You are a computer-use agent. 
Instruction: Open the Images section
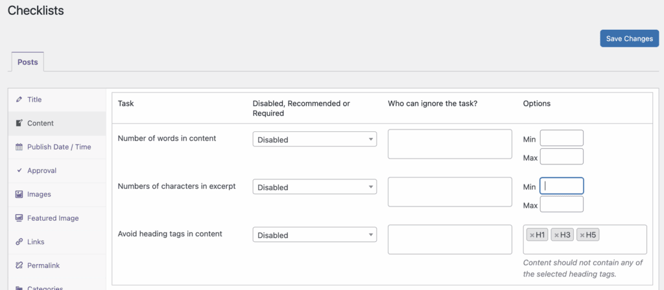click(x=57, y=194)
